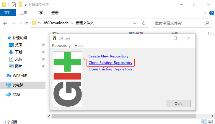Click the search magnifier icon
The width and height of the screenshot is (215, 124).
tap(207, 23)
